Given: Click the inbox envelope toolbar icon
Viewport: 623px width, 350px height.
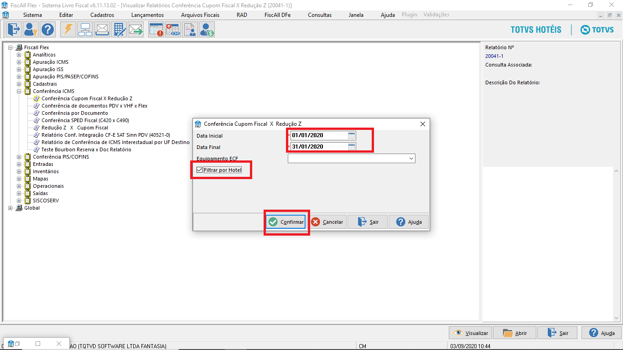Looking at the screenshot, I should [102, 29].
